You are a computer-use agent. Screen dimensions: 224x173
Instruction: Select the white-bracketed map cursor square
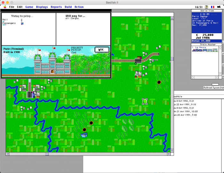145,101
